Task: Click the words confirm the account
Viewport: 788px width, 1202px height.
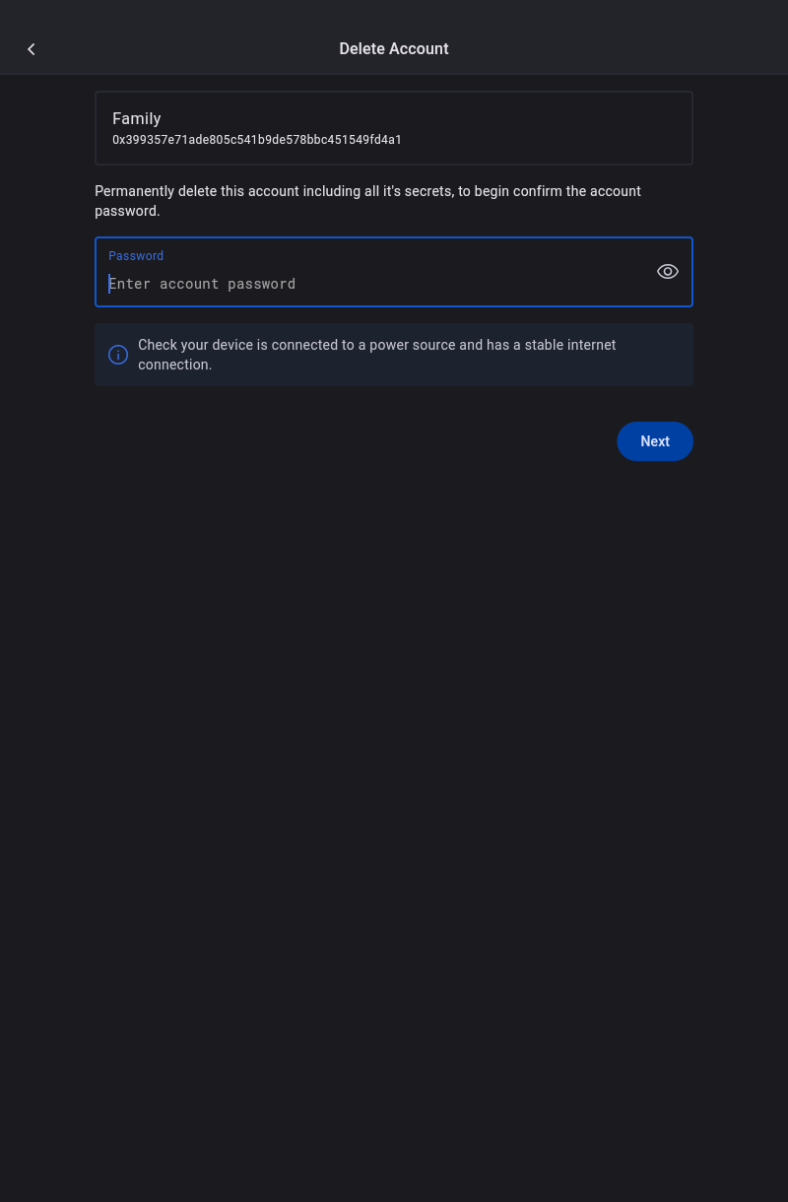Action: [575, 191]
